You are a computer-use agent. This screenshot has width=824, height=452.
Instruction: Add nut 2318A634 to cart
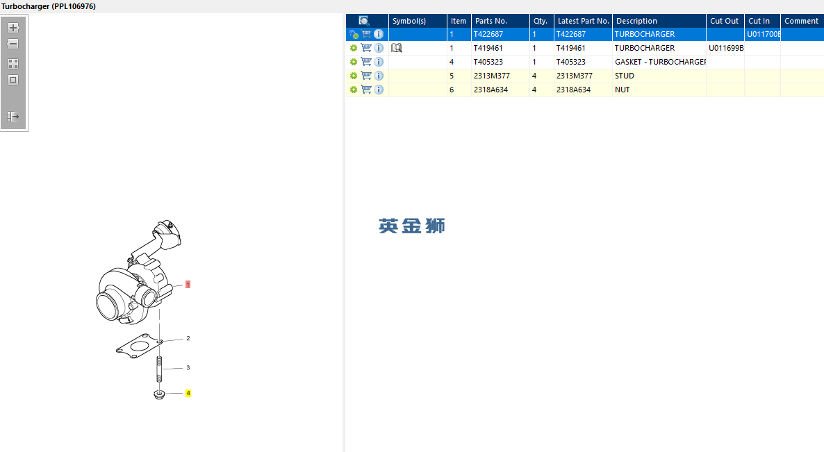click(366, 90)
